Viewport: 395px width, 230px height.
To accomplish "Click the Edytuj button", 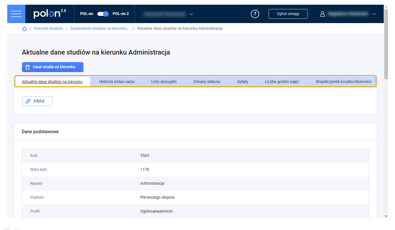I will [37, 101].
